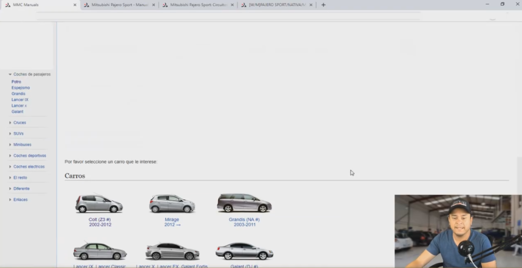Select the Mirage car image
Image resolution: width=522 pixels, height=268 pixels.
click(x=172, y=204)
